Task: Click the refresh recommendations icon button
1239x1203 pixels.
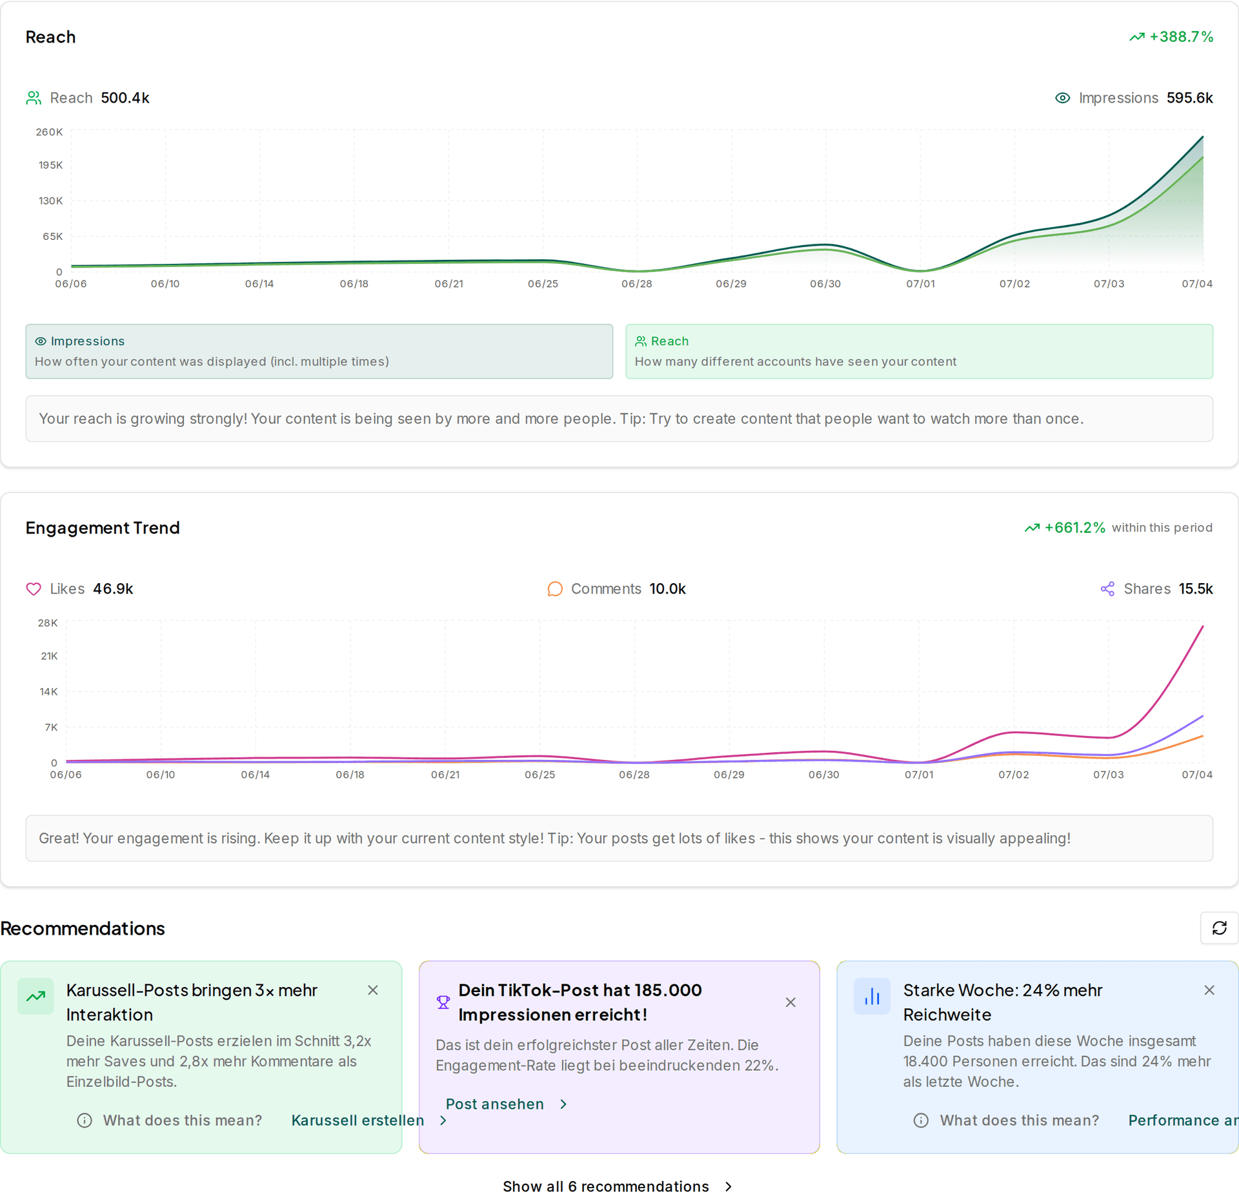Action: click(x=1219, y=928)
